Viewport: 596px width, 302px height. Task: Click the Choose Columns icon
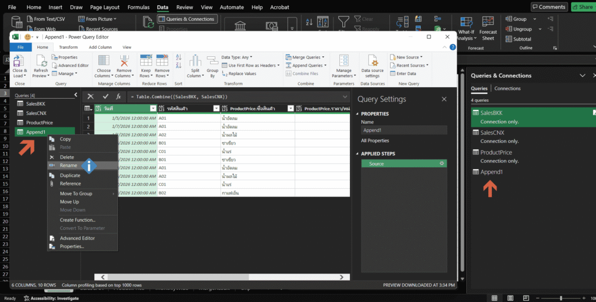[x=104, y=61]
